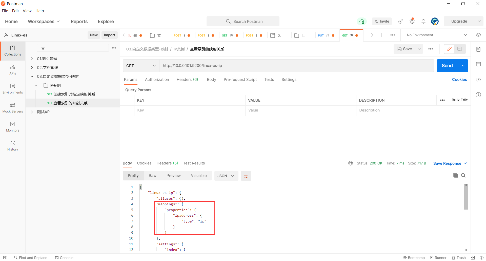Open the Environments sidebar panel
The height and width of the screenshot is (261, 486).
(13, 89)
